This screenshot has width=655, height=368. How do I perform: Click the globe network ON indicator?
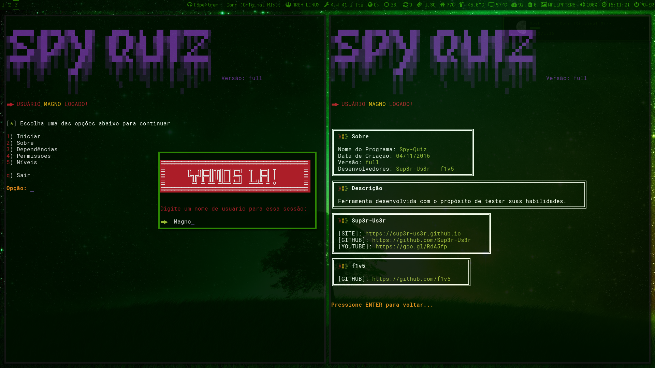pyautogui.click(x=370, y=5)
